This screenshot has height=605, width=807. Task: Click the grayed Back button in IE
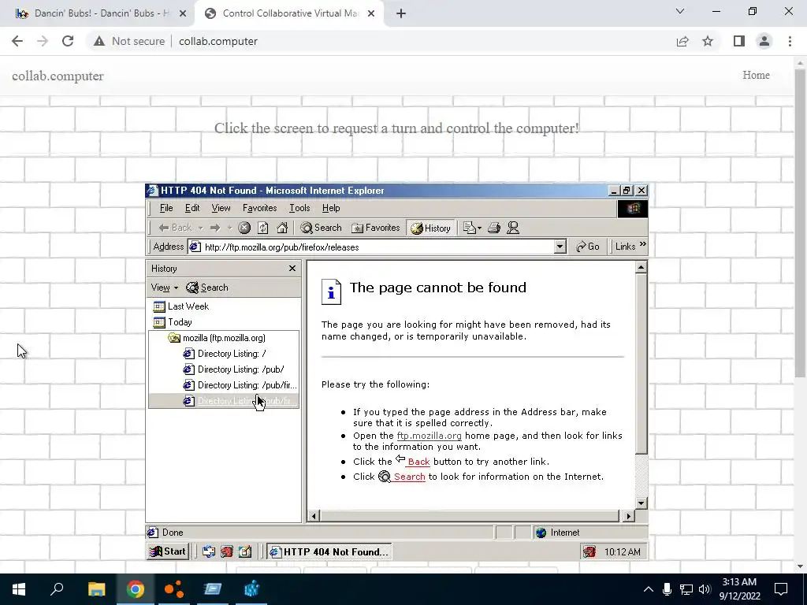pyautogui.click(x=175, y=228)
